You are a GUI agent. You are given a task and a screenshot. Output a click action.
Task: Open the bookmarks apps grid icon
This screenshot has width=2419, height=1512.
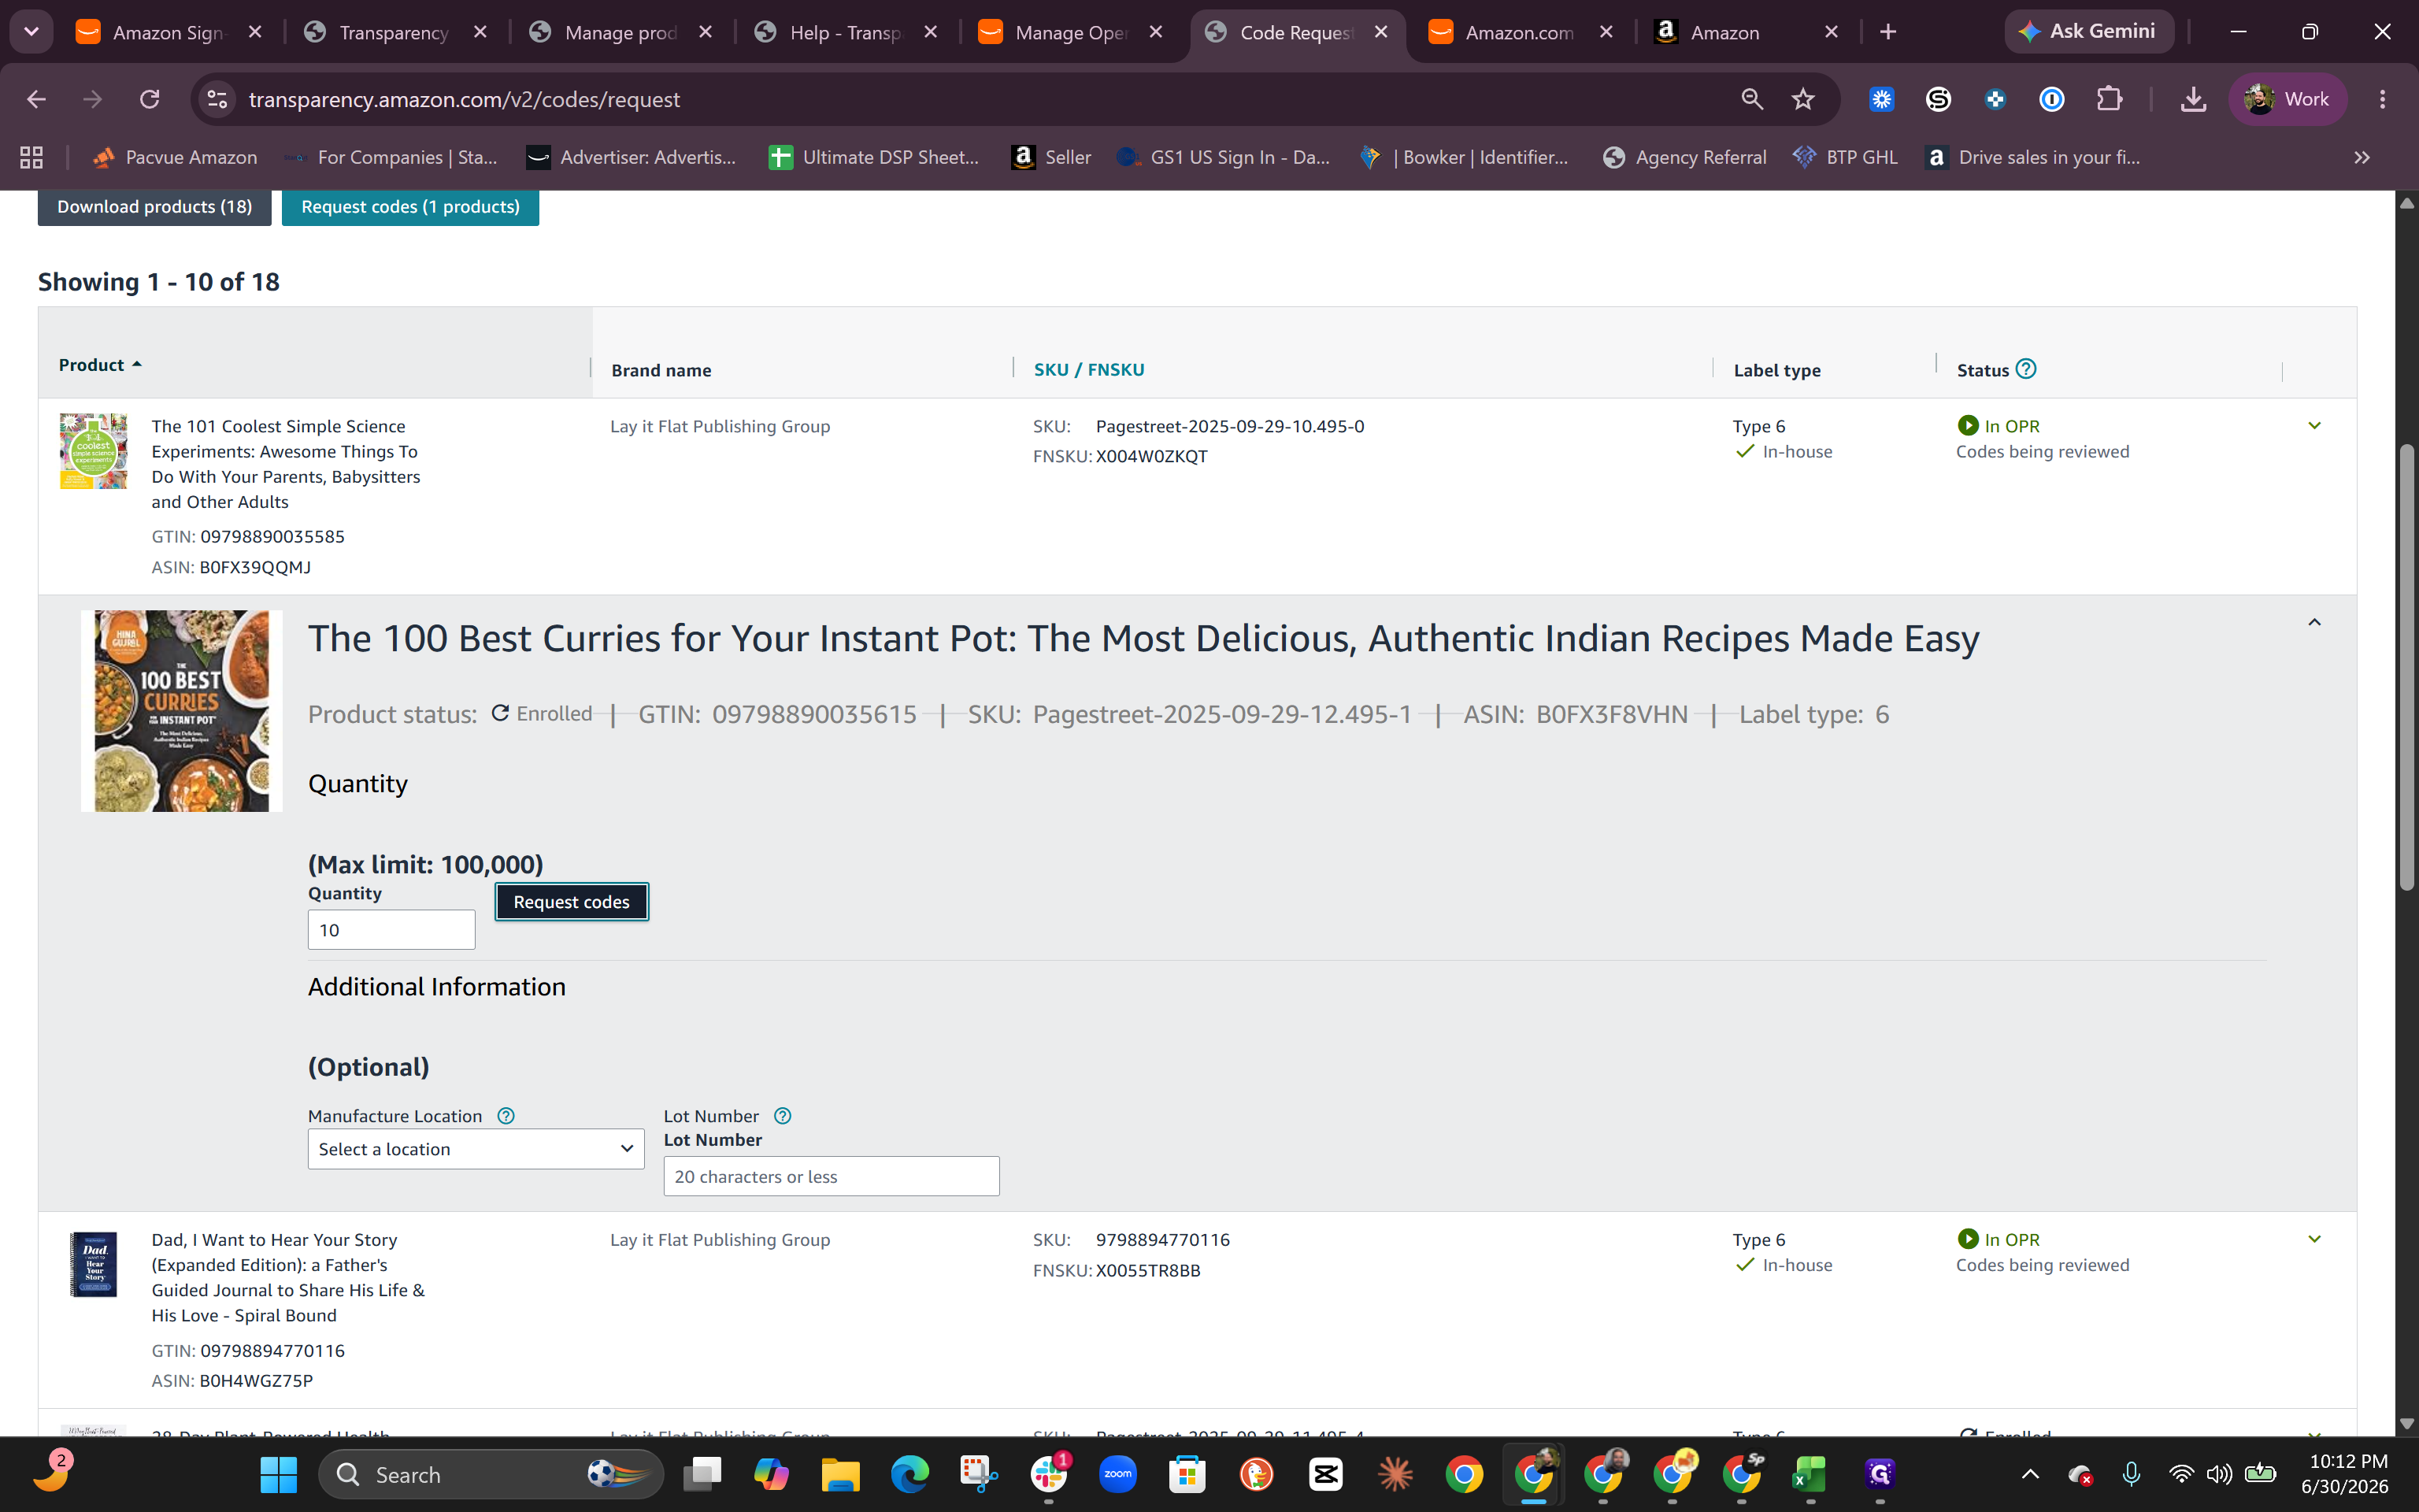coord(32,157)
